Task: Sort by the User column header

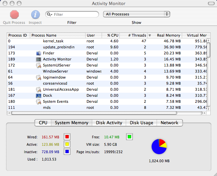Action: tap(94, 35)
